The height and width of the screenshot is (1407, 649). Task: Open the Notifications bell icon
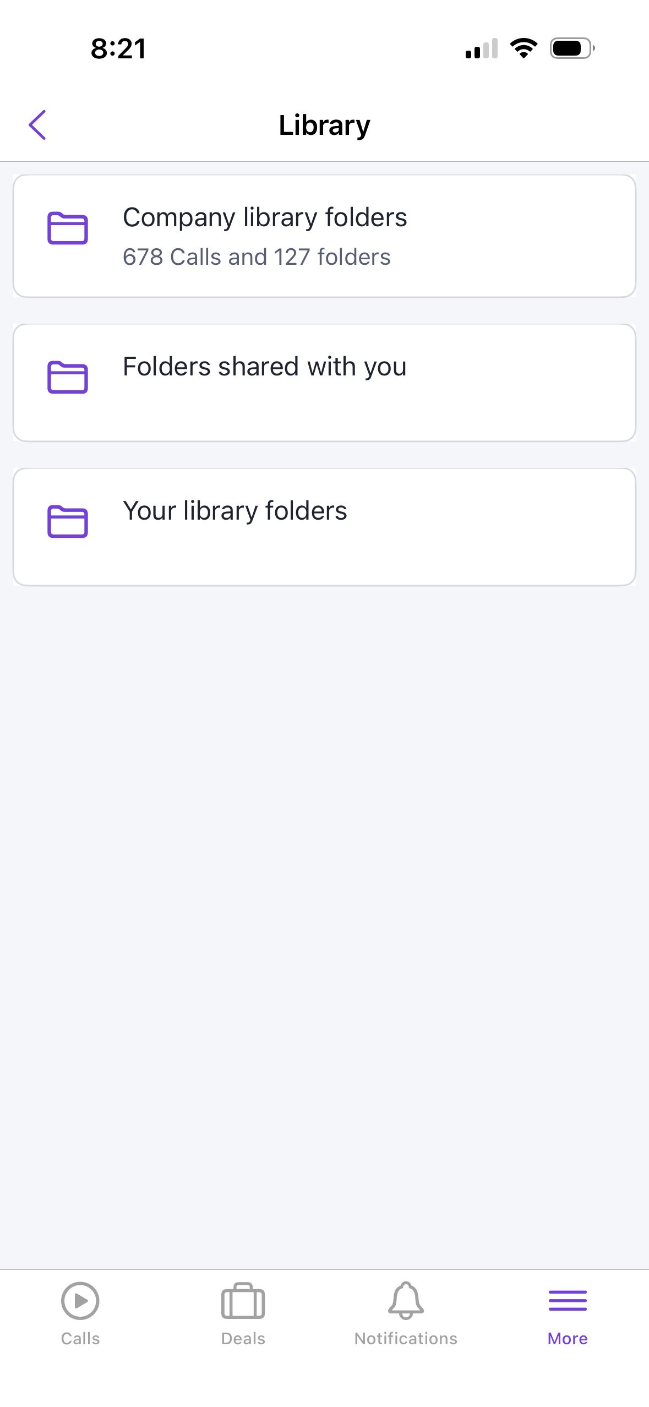(406, 1300)
